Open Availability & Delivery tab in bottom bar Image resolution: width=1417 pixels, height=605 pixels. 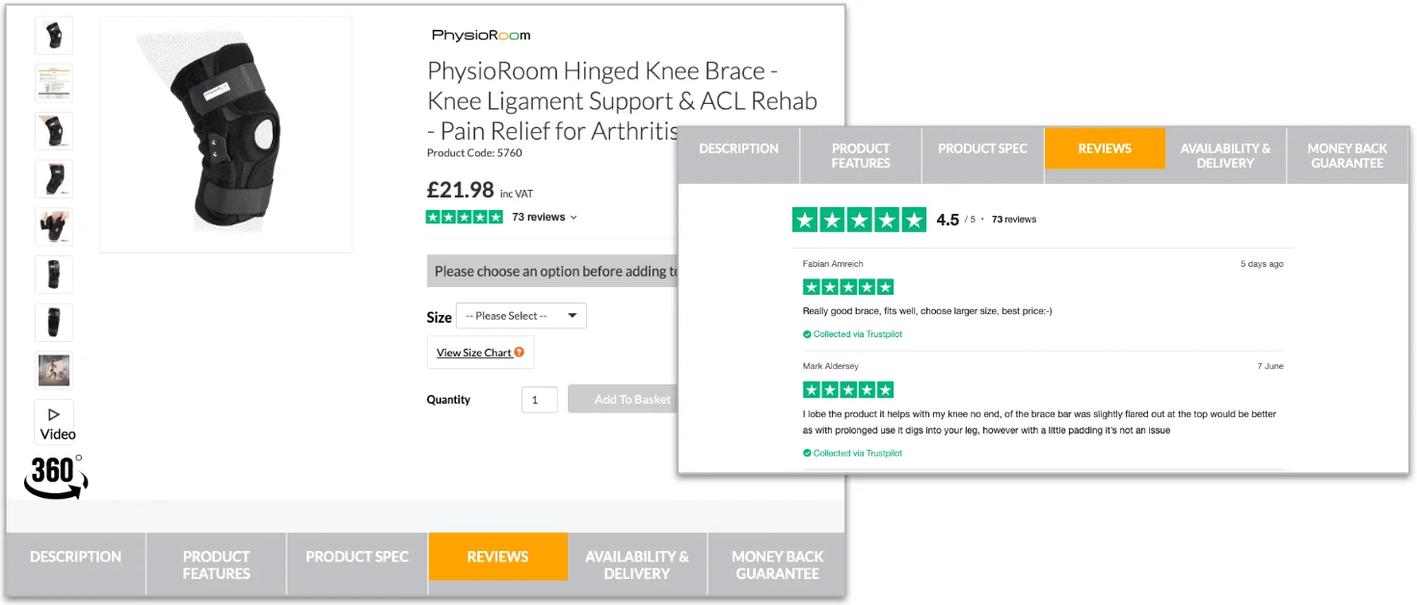(636, 565)
